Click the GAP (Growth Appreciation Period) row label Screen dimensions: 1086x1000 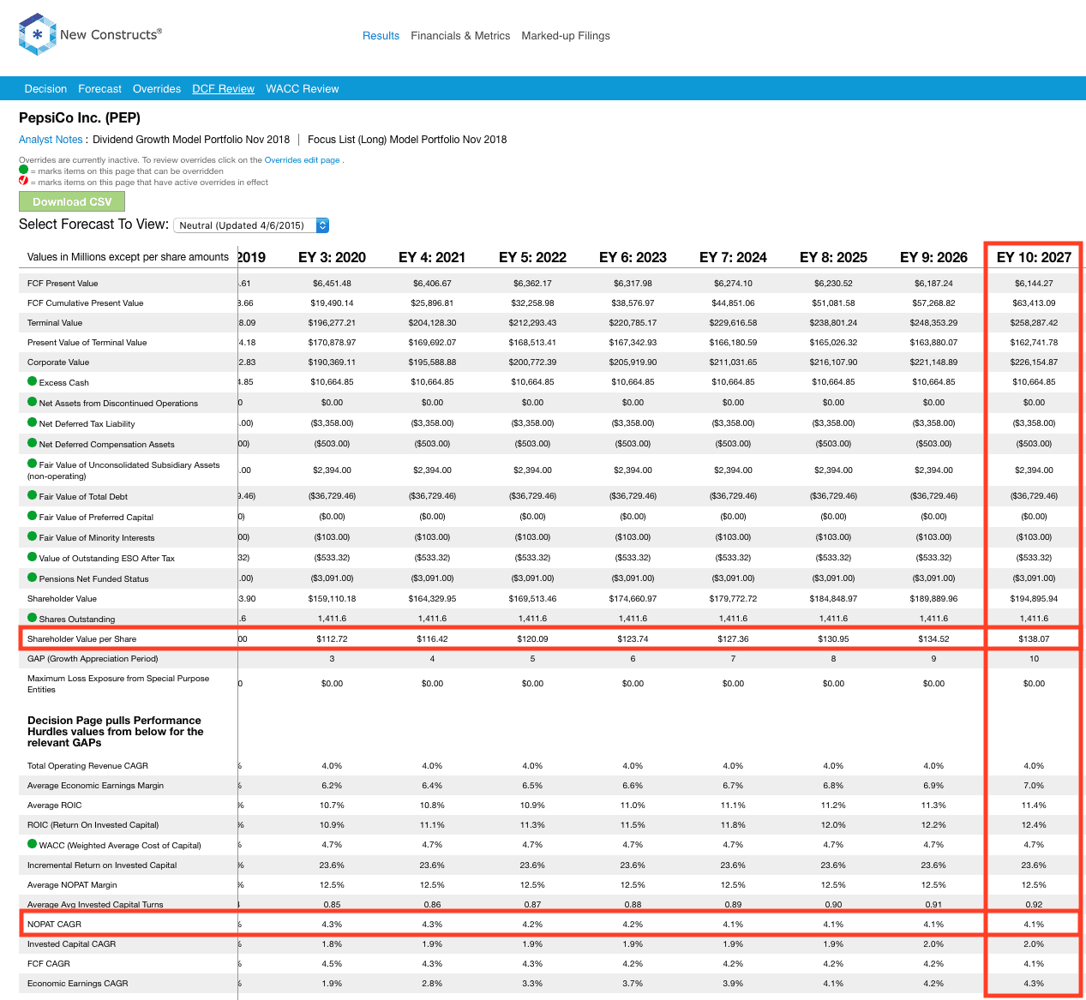tap(93, 659)
